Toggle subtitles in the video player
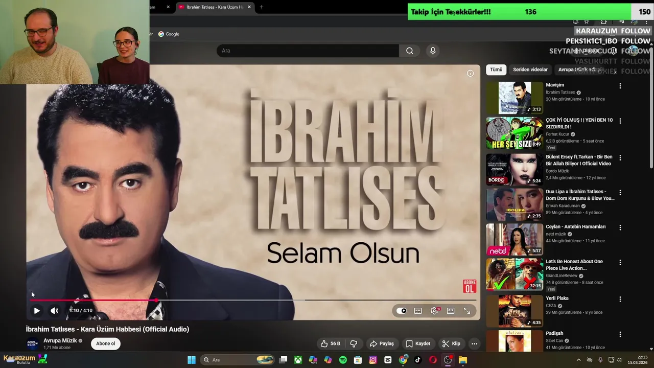Screen dimensions: 654x368 coord(418,311)
